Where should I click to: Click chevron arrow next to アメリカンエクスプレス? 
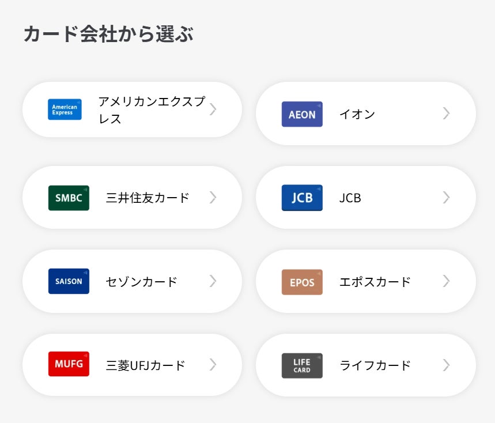point(213,109)
